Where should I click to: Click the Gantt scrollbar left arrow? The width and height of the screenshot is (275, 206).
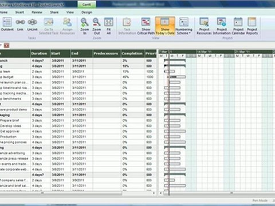point(161,193)
